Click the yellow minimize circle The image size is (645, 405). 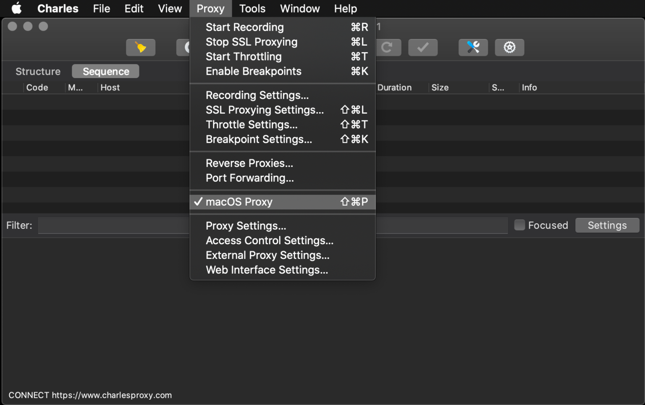click(28, 26)
